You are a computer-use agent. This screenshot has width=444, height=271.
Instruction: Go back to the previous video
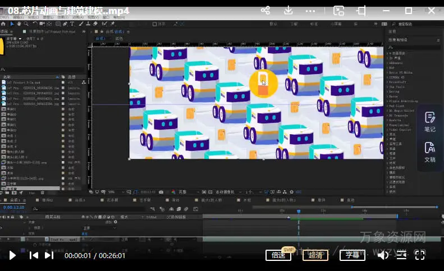point(34,255)
